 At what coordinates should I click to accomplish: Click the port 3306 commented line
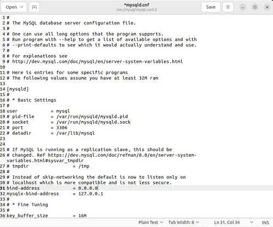[x=37, y=128]
